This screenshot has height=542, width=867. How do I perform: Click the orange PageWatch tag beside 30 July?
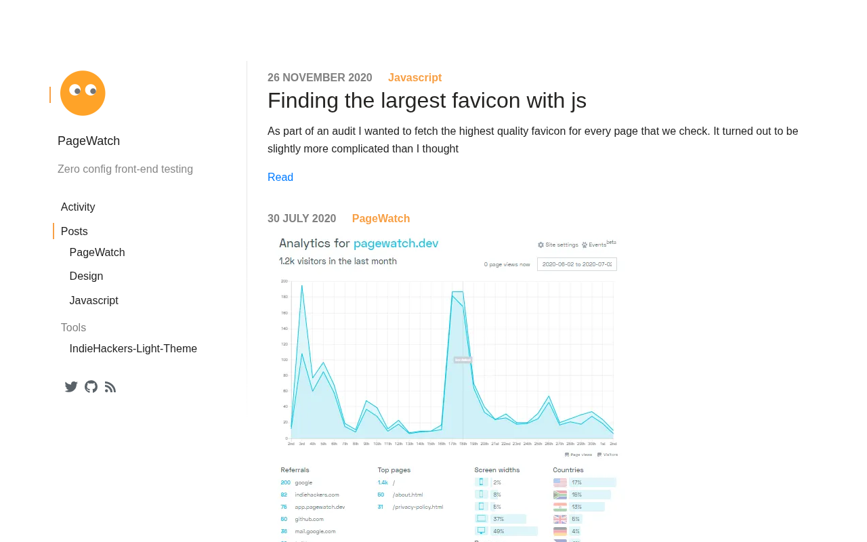pyautogui.click(x=381, y=219)
